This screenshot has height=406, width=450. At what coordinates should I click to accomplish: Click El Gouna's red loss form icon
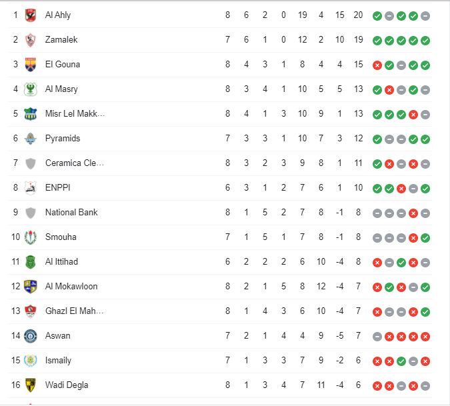click(x=377, y=65)
